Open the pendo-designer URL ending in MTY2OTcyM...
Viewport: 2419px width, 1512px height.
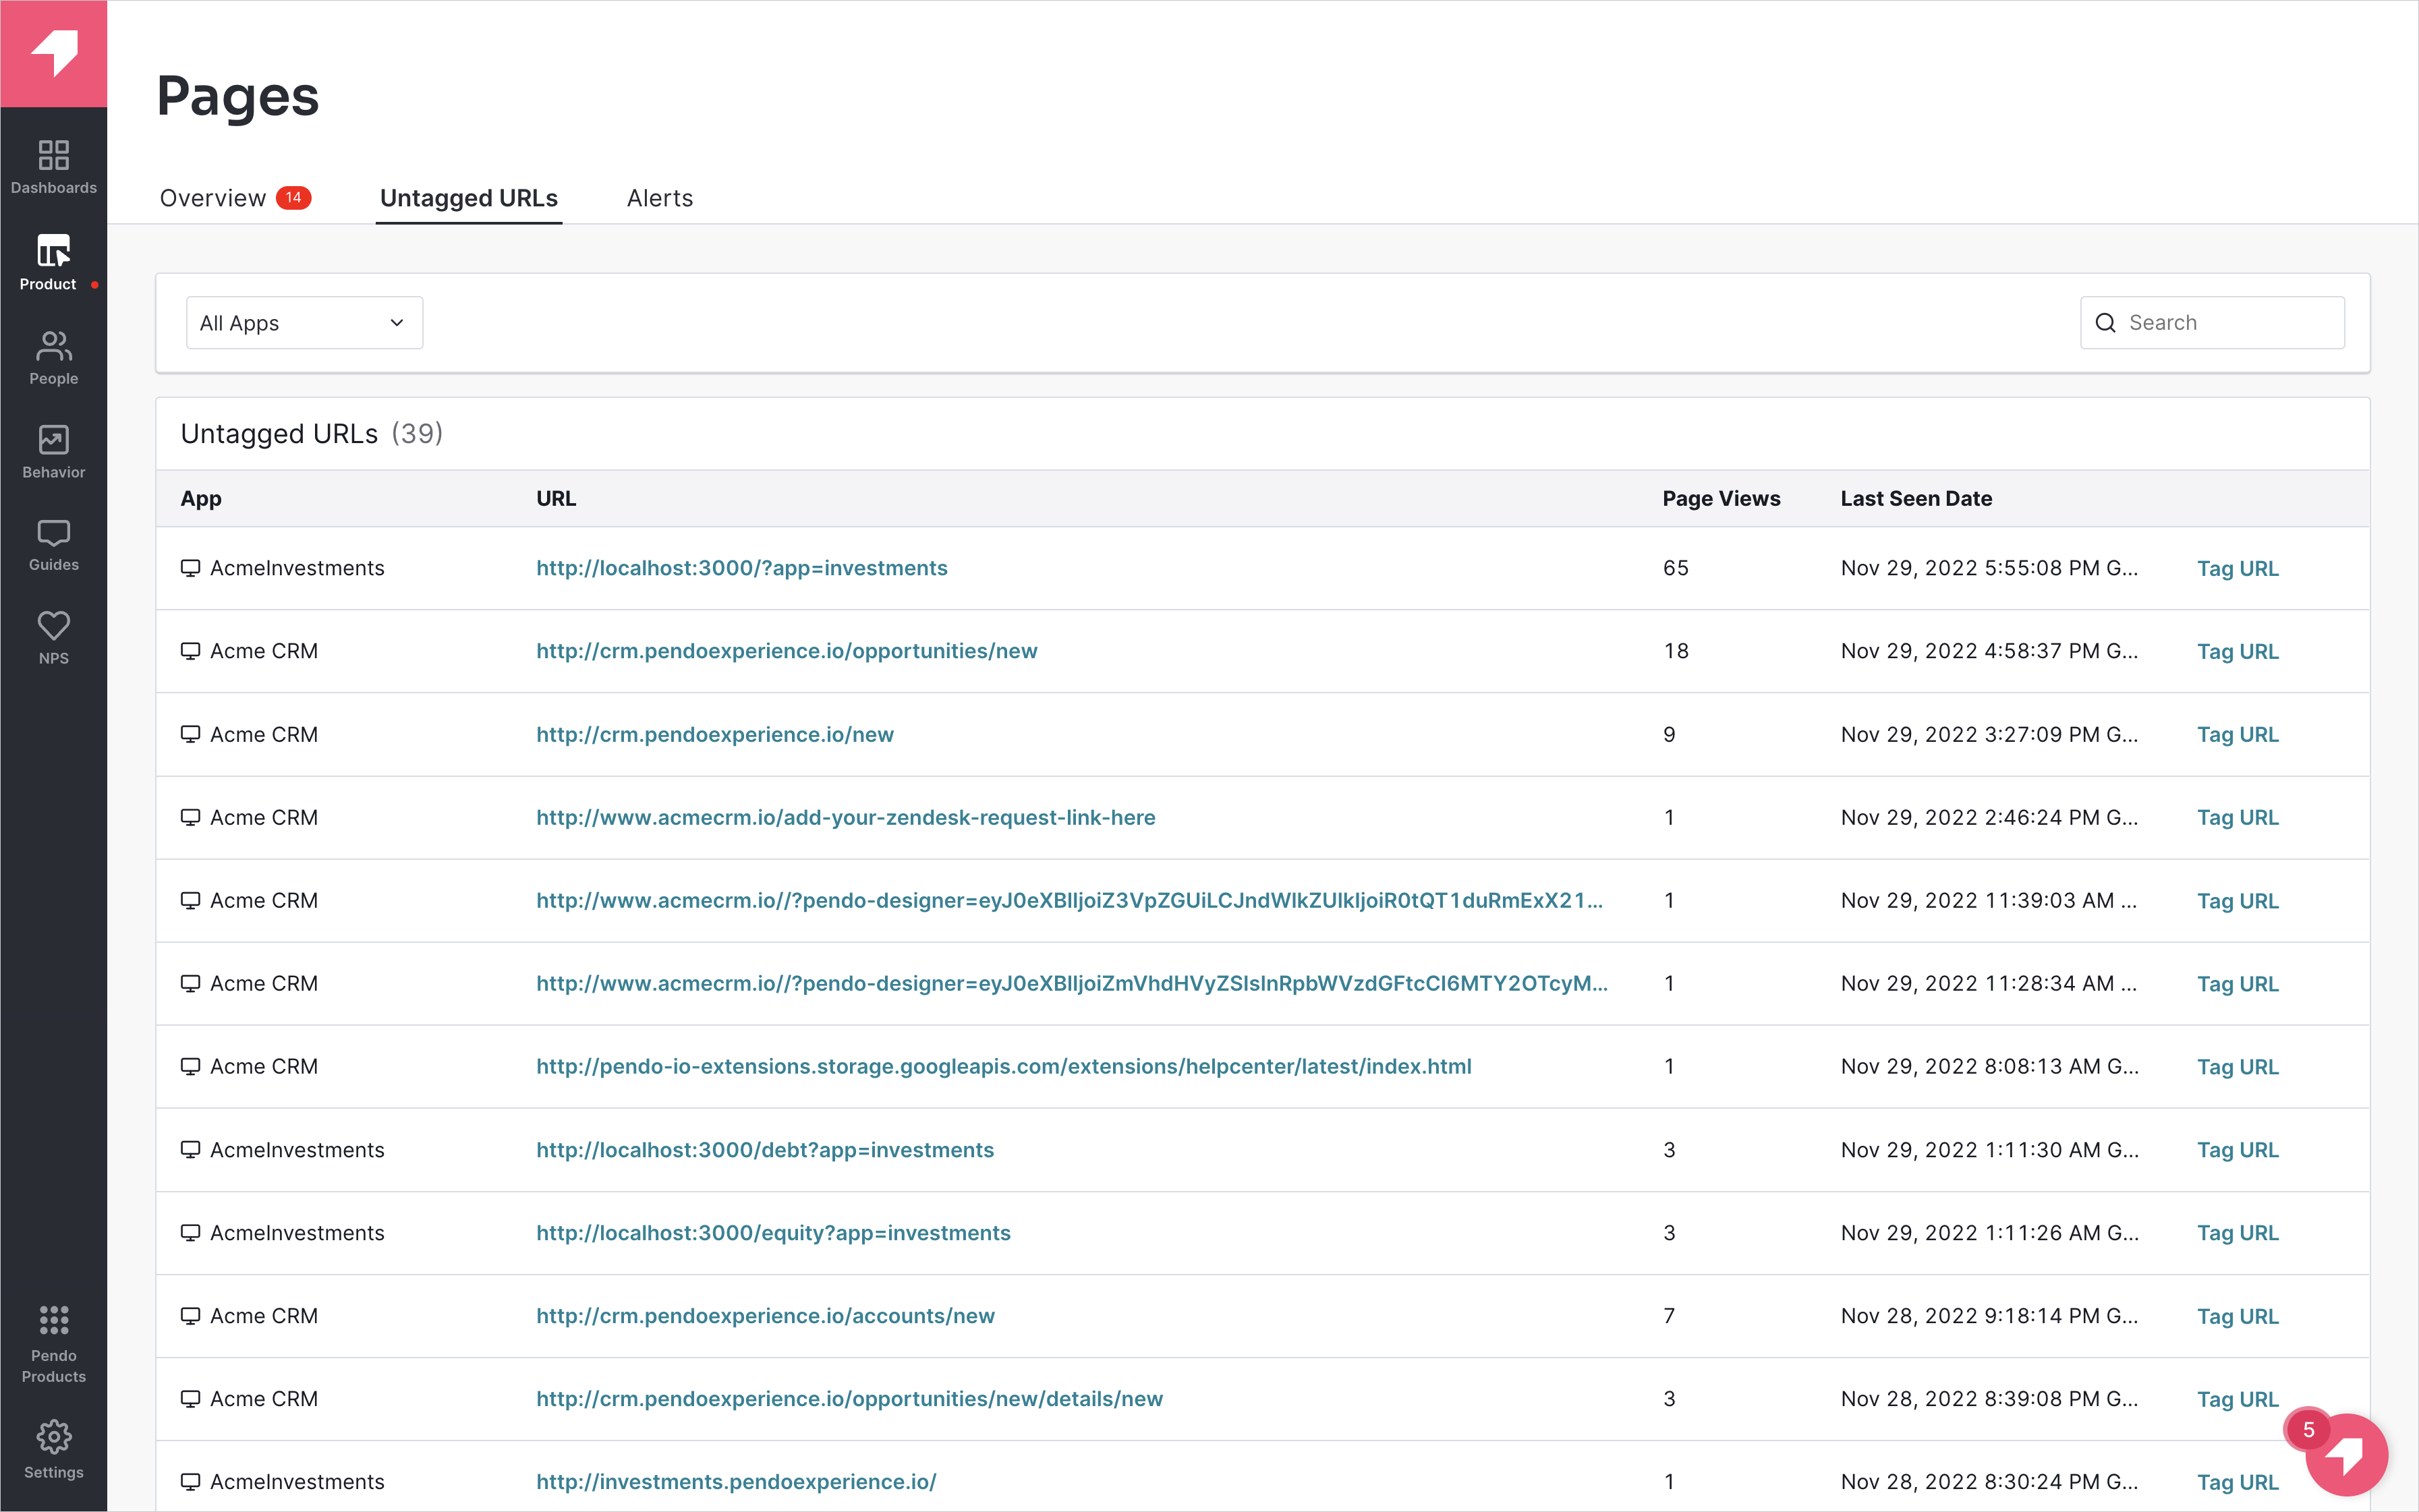click(x=1072, y=984)
